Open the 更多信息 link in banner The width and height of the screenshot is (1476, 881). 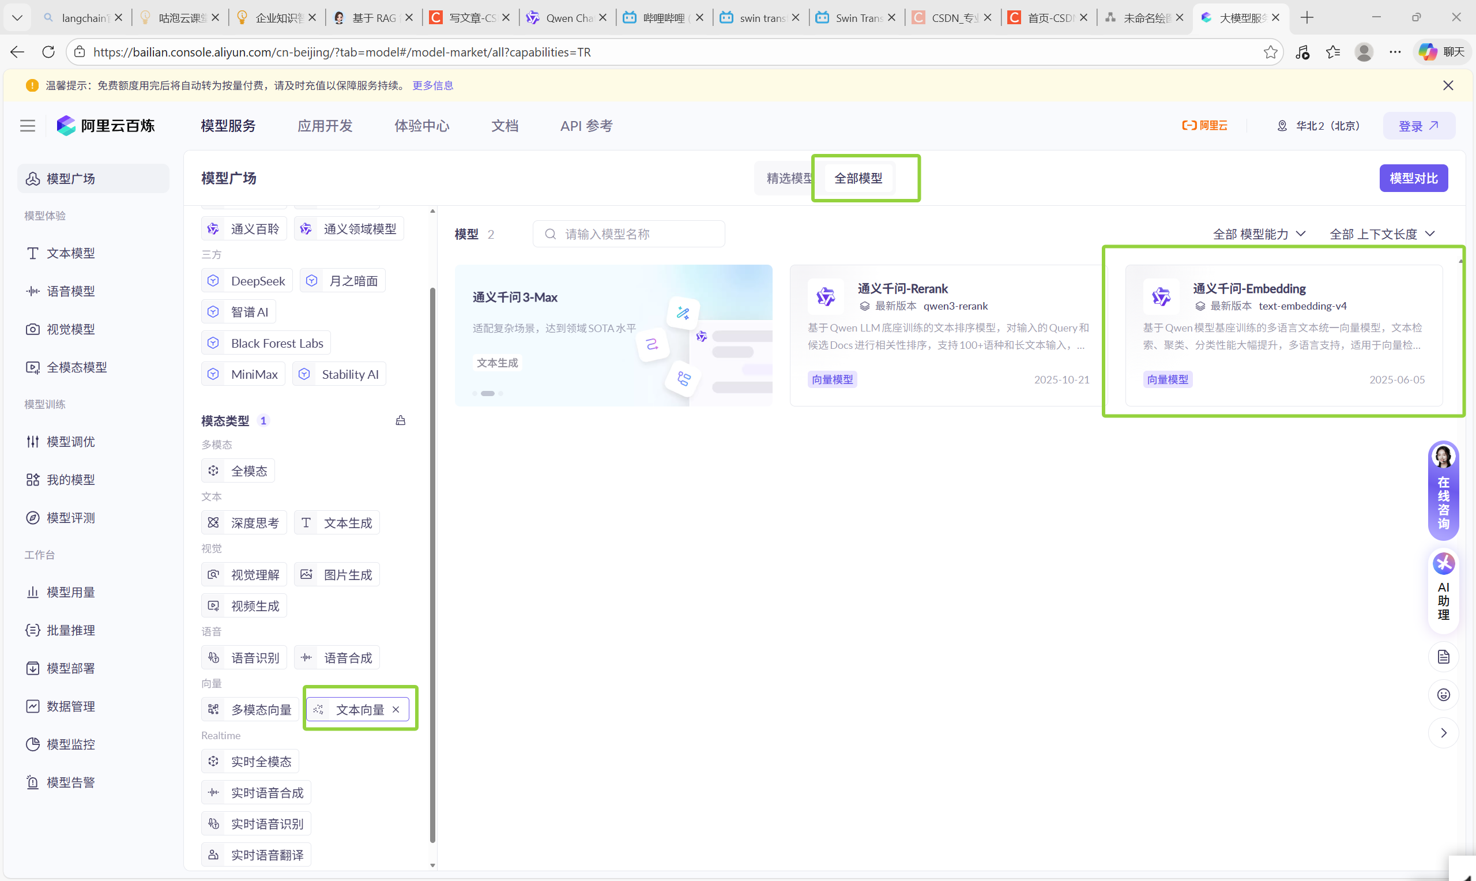(x=432, y=85)
